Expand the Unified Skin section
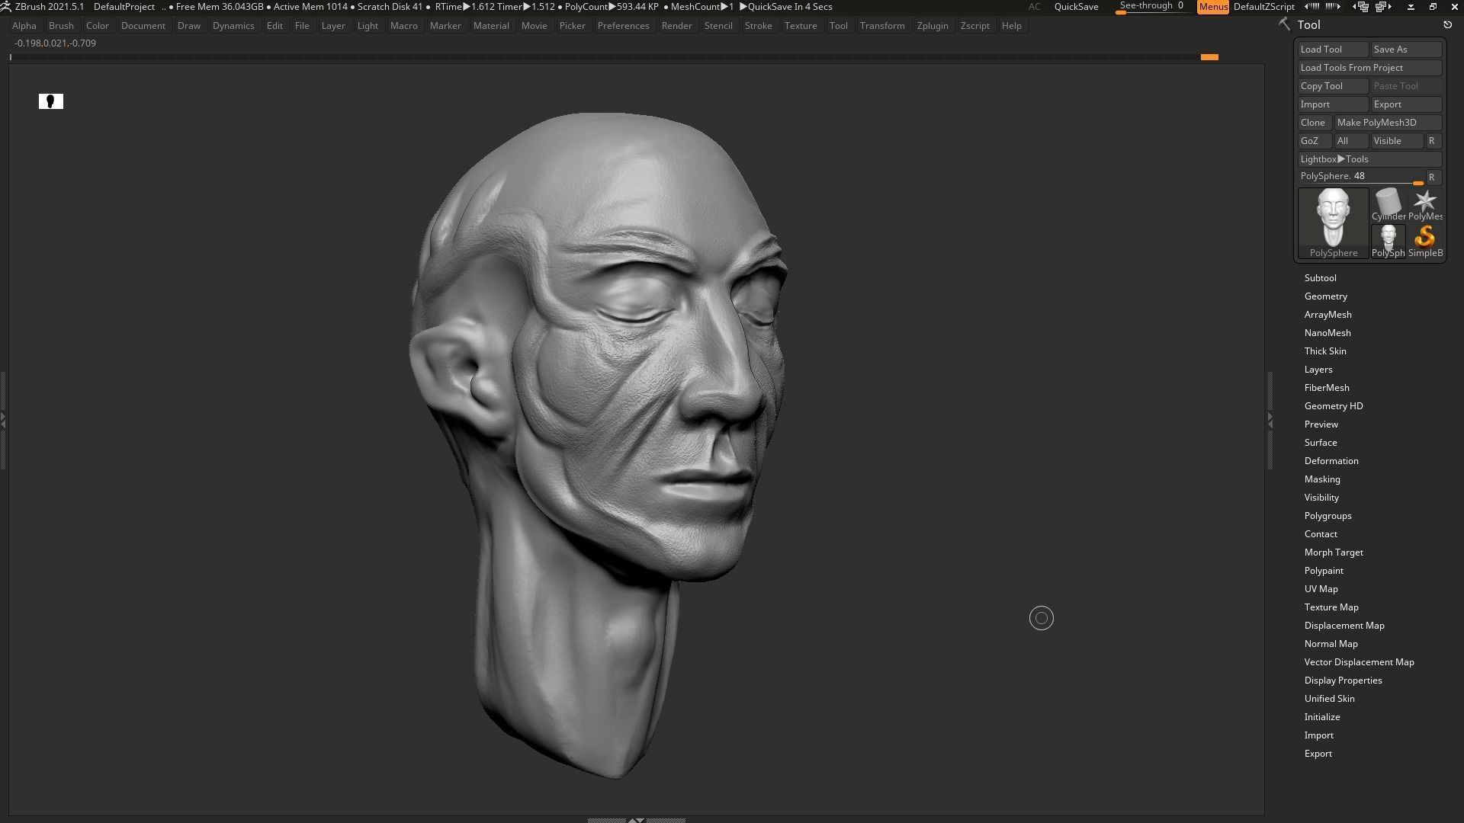The image size is (1464, 823). click(1329, 699)
